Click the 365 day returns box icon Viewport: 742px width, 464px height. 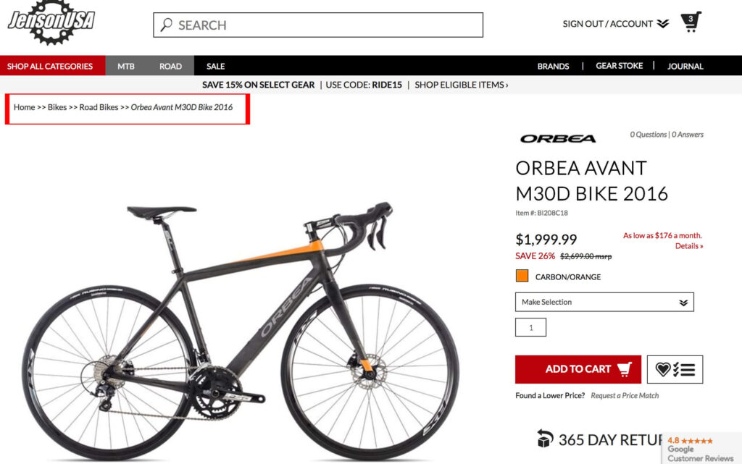545,439
